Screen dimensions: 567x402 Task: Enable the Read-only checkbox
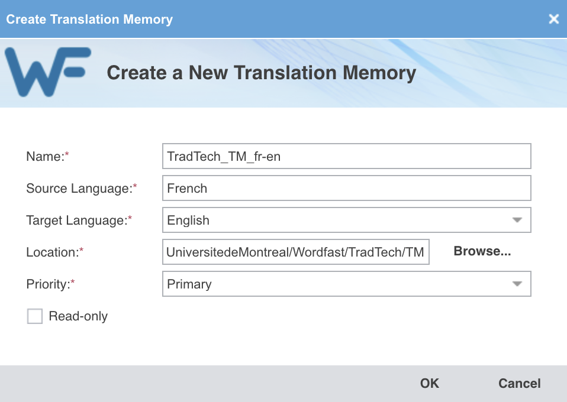[x=35, y=316]
